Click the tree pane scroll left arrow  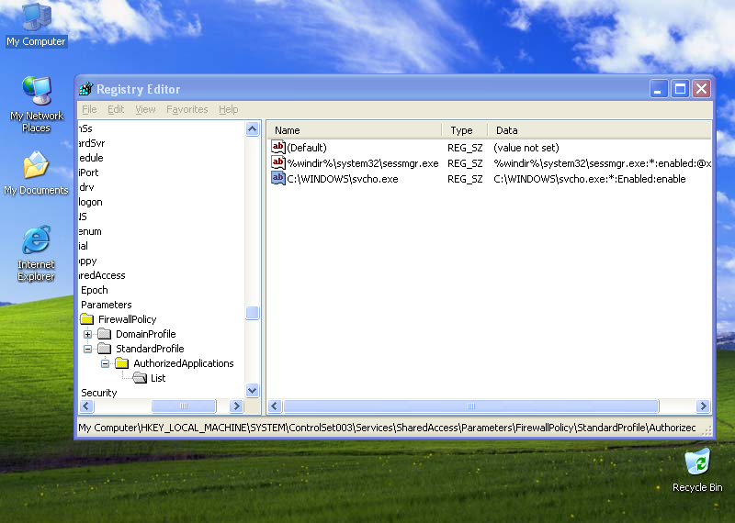pos(86,406)
